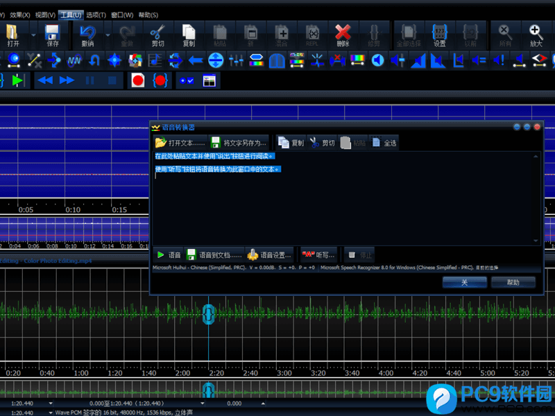Click the 语音 speak button
This screenshot has height=416, width=555.
pyautogui.click(x=169, y=254)
